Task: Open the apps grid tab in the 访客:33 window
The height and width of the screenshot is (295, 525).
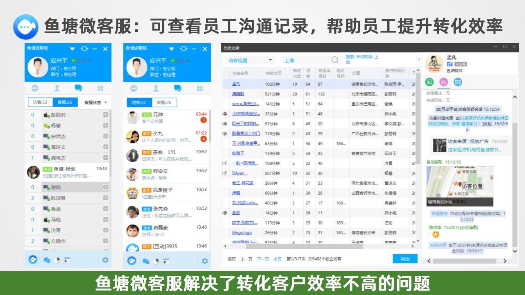Action: (100, 88)
